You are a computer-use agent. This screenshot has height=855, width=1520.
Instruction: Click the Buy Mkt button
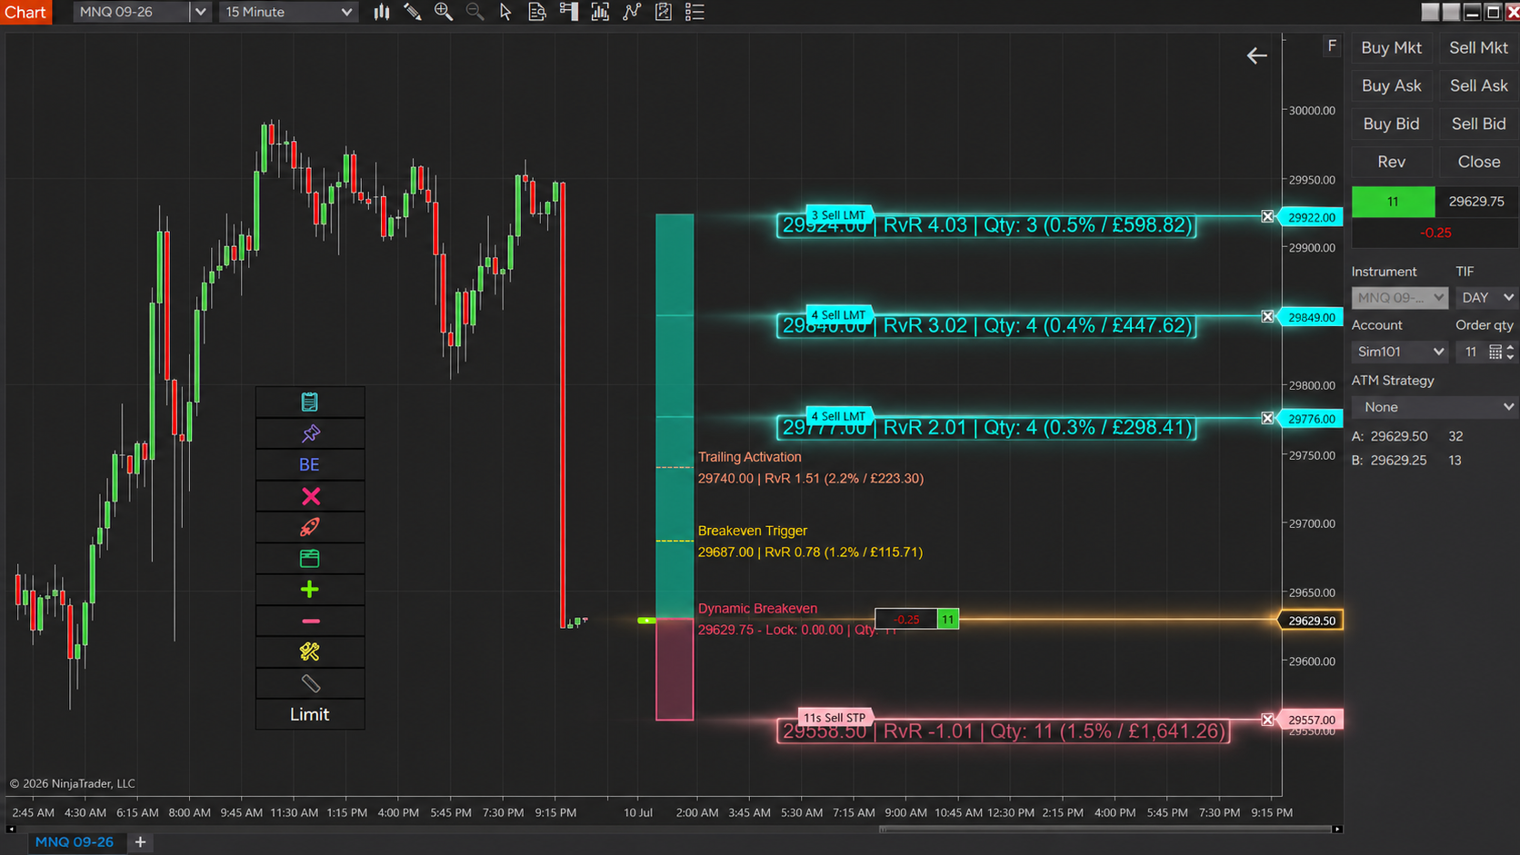point(1391,48)
